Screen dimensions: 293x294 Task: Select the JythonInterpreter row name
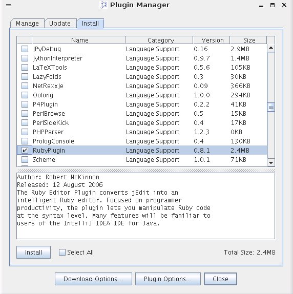[57, 58]
